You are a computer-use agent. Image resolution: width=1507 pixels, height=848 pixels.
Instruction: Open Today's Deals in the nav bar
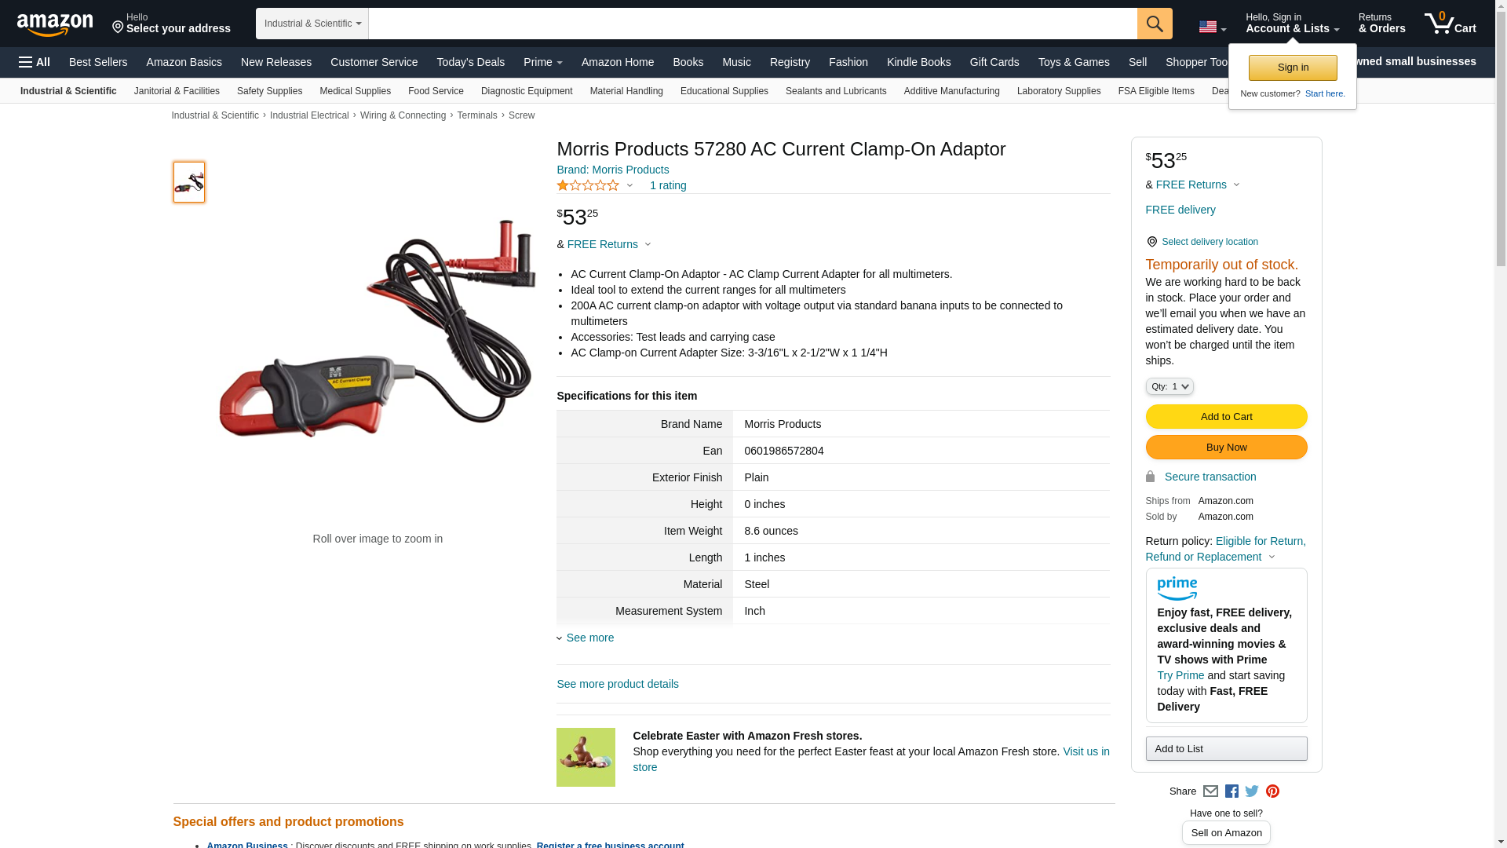coord(470,62)
